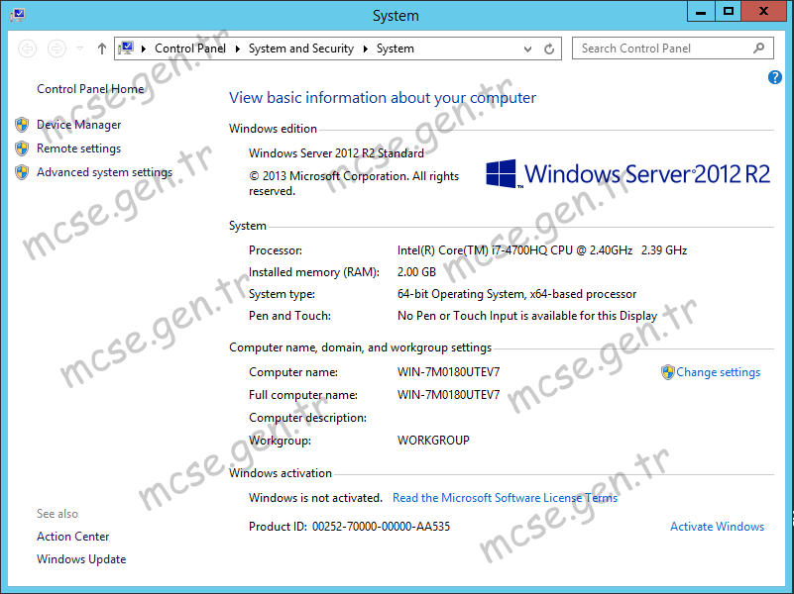
Task: Read the Microsoft Software License Terms
Action: 505,498
